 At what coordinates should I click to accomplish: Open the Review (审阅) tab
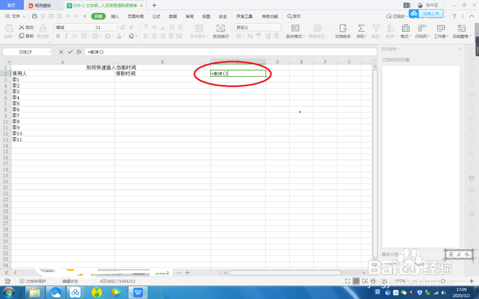[189, 16]
